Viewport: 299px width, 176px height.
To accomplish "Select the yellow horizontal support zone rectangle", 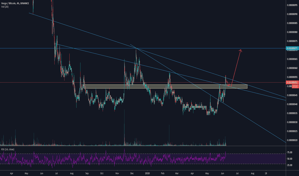I will point(166,87).
